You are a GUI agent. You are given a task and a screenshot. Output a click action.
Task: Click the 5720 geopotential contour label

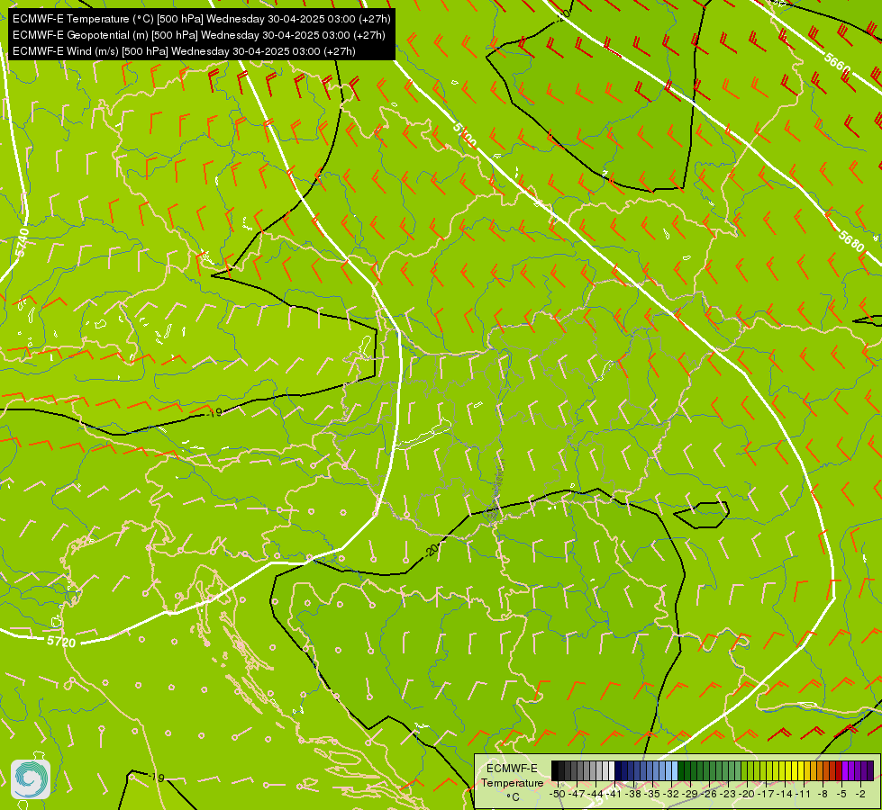click(61, 642)
